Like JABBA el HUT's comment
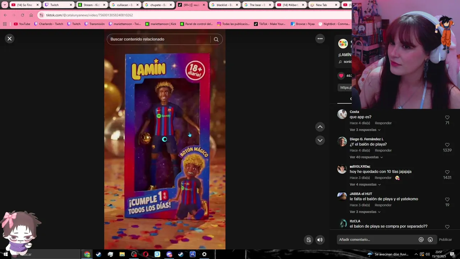The height and width of the screenshot is (259, 460). pyautogui.click(x=447, y=199)
